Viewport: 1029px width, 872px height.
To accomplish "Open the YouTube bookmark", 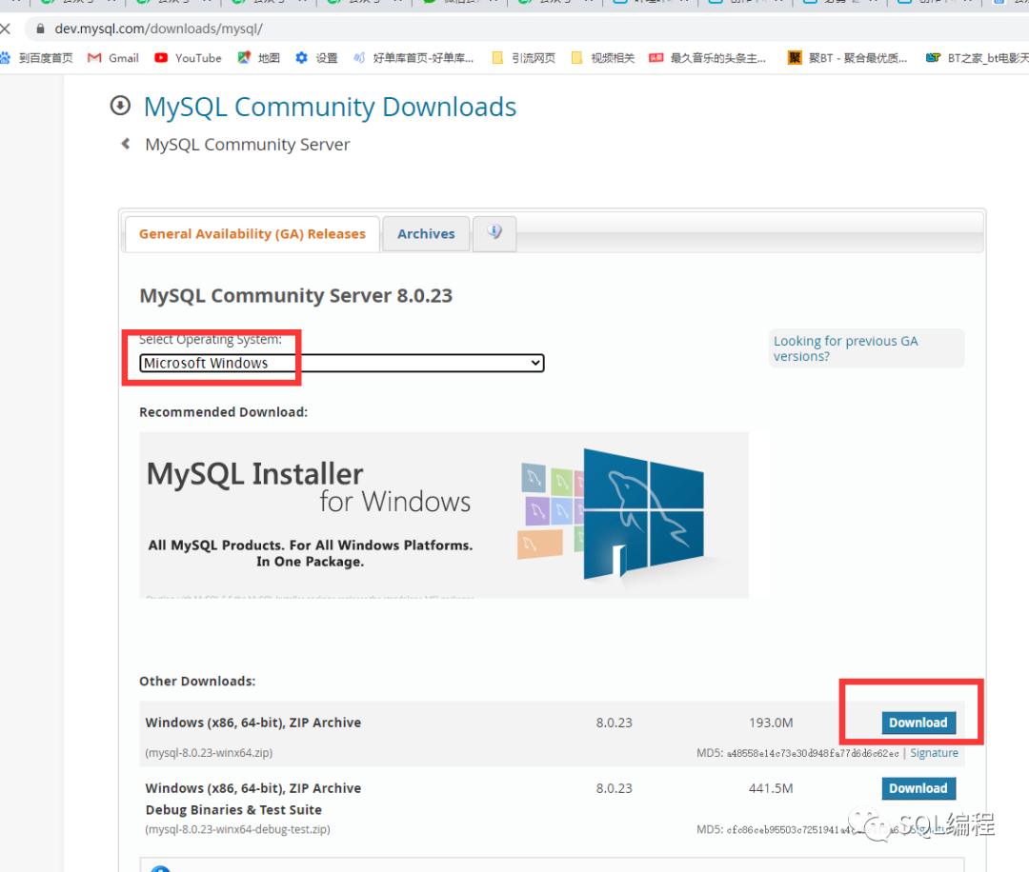I will (188, 58).
